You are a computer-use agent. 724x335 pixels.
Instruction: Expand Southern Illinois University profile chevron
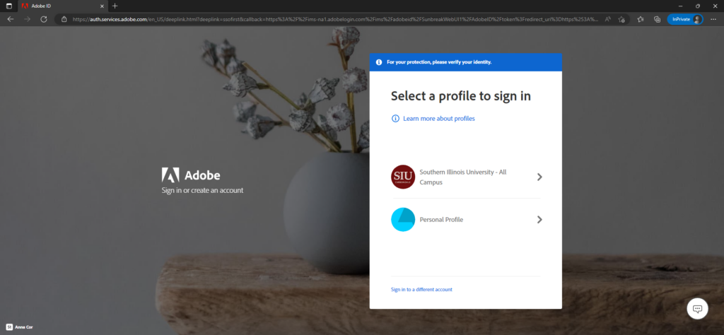tap(539, 177)
